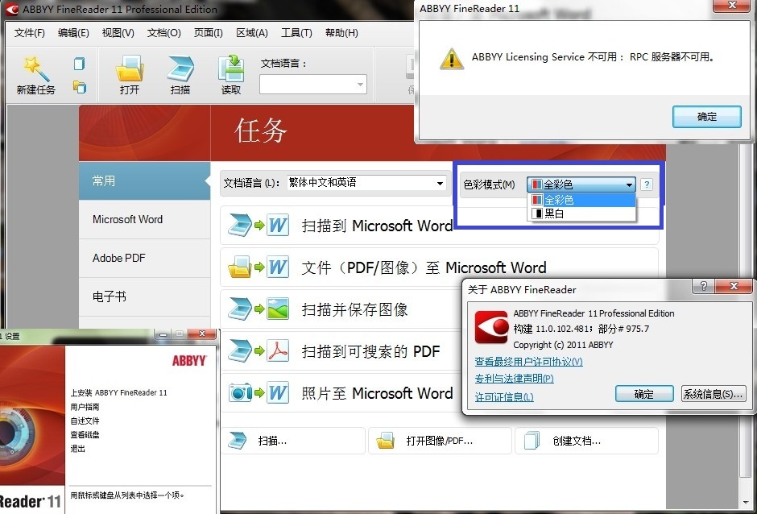Click the PDF icon on 扫描到可搜索的 PDF
757x514 pixels.
(x=278, y=351)
